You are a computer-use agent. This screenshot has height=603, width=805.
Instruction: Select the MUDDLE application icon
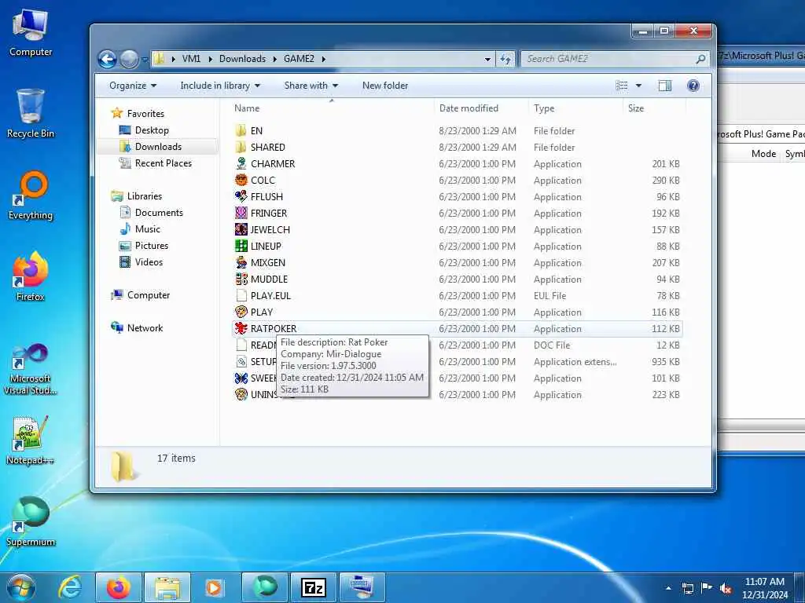(241, 279)
